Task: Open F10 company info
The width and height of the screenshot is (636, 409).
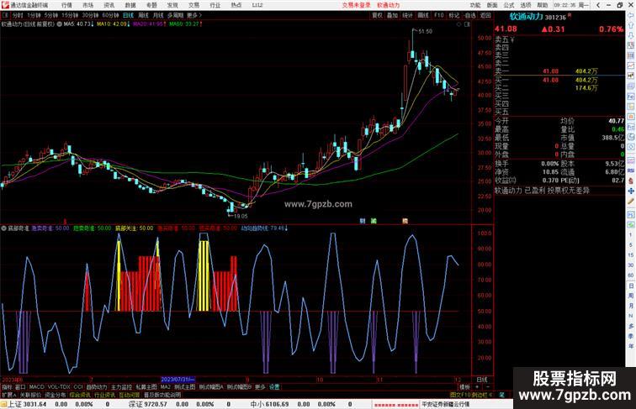Action: coord(439,15)
